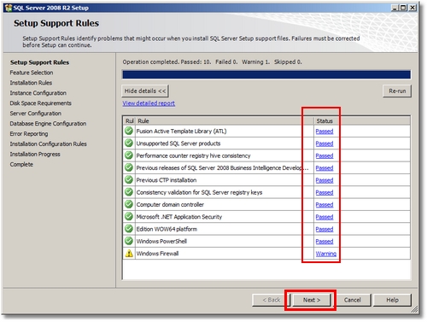Select the Windows Firewall rule name
The height and width of the screenshot is (322, 427).
[x=157, y=254]
